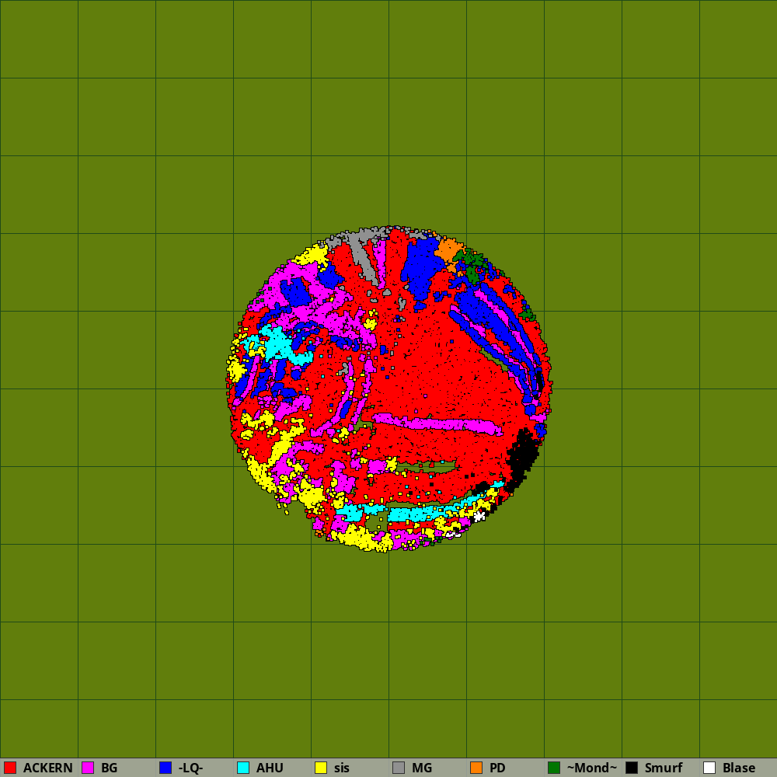Click the Smurf label in the legend
777x777 pixels.
pos(663,768)
